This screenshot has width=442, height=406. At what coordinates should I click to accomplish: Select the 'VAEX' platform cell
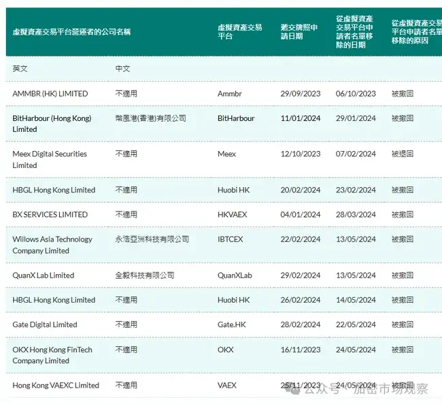click(x=227, y=386)
